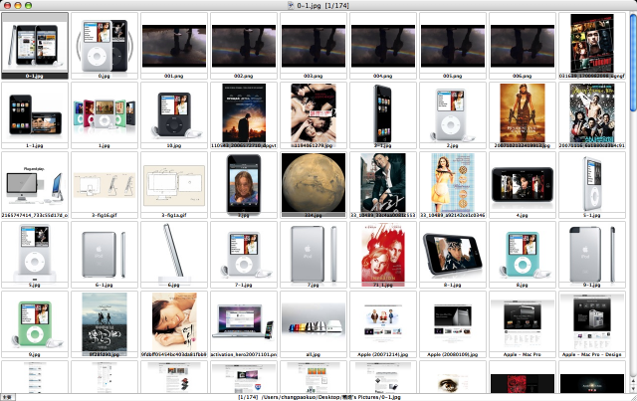Screen dimensions: 637x401
Task: Select the 003.png thumbnail
Action: tap(314, 46)
